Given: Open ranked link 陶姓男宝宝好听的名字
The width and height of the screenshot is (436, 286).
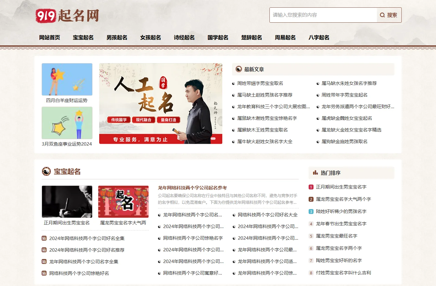Looking at the screenshot, I should point(339,261).
